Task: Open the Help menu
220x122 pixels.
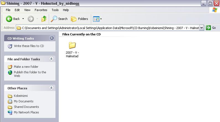Action: point(66,10)
